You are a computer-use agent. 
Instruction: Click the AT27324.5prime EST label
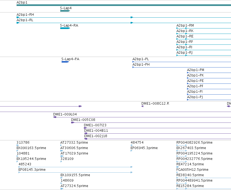(x=74, y=186)
